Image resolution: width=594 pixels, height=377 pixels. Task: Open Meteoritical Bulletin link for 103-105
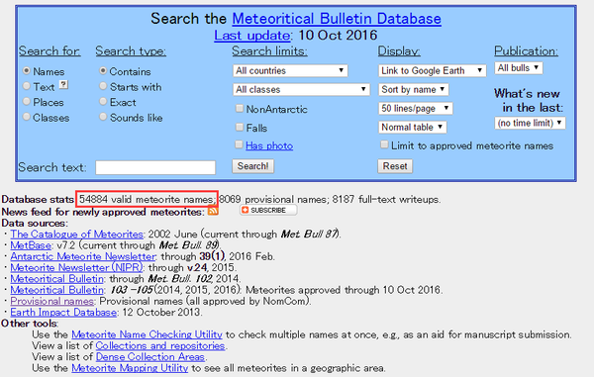pyautogui.click(x=56, y=290)
